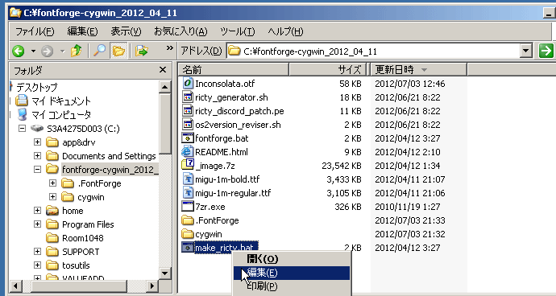The image size is (556, 296).
Task: Sort by the 名前 column header
Action: [x=234, y=70]
